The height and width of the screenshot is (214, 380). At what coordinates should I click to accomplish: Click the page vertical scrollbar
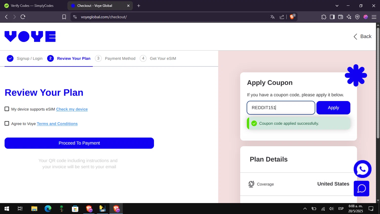pos(378,83)
